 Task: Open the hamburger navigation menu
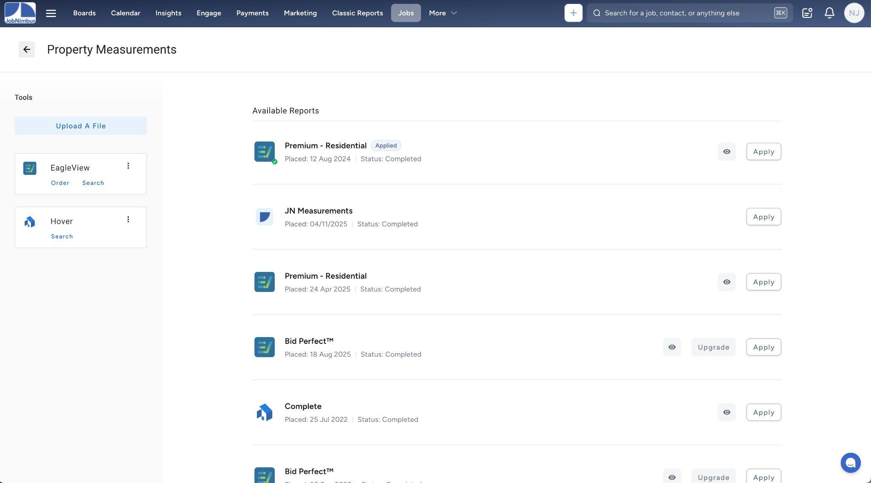click(x=51, y=13)
